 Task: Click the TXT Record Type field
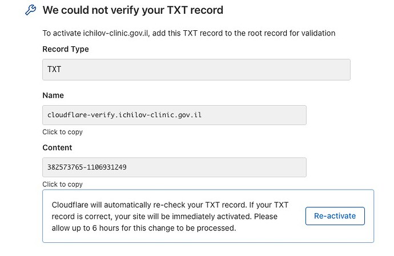pyautogui.click(x=196, y=70)
